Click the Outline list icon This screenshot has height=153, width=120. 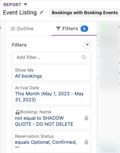coord(13,29)
